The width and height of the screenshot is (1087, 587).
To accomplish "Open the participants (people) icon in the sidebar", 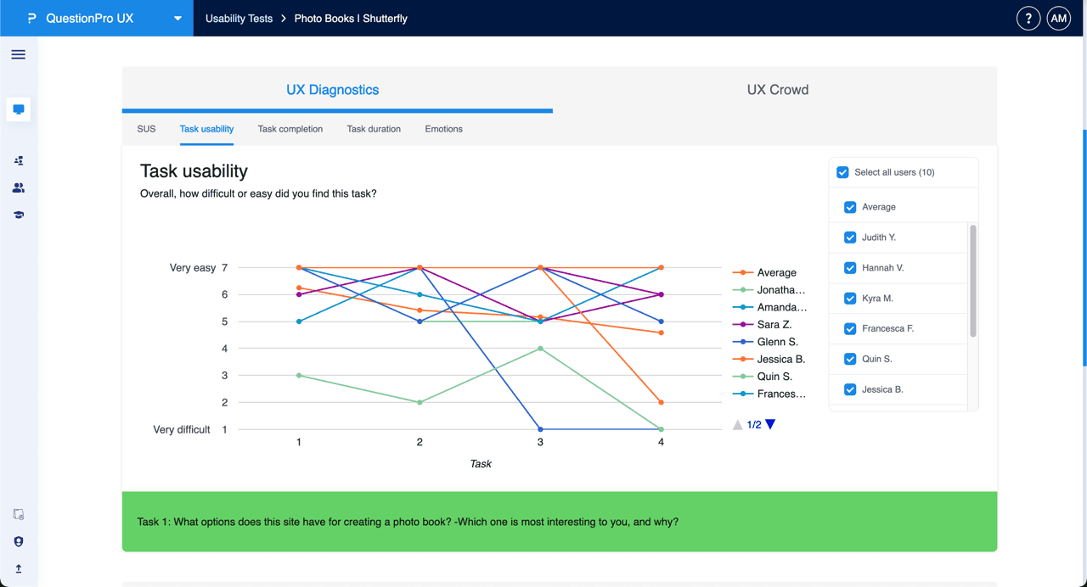I will [18, 187].
